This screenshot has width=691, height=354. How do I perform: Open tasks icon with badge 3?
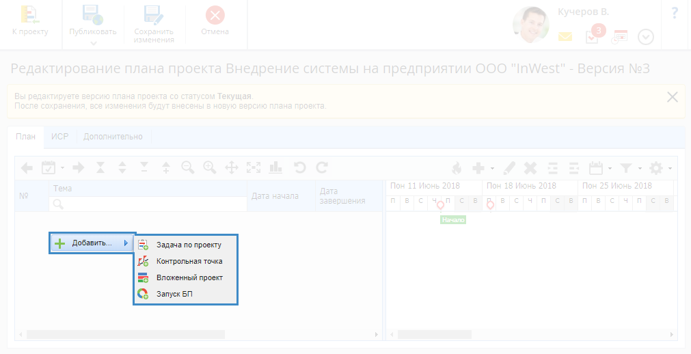coord(593,36)
